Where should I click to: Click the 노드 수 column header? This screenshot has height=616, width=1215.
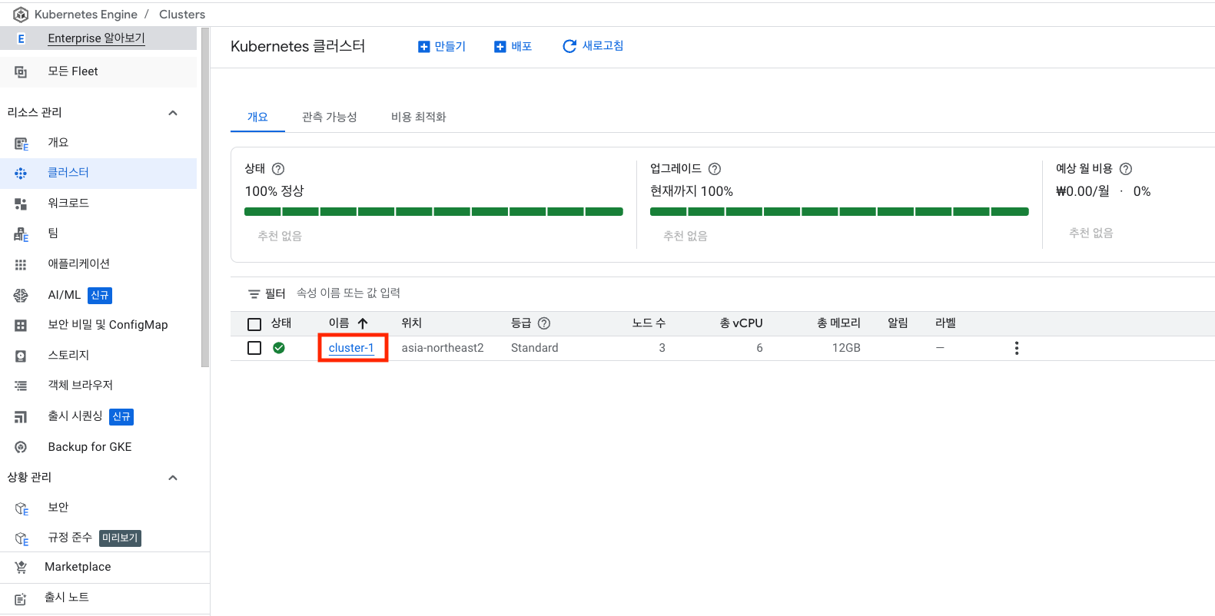coord(649,323)
